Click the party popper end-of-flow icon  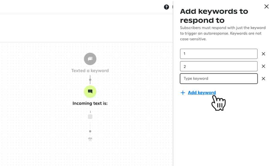(x=90, y=139)
